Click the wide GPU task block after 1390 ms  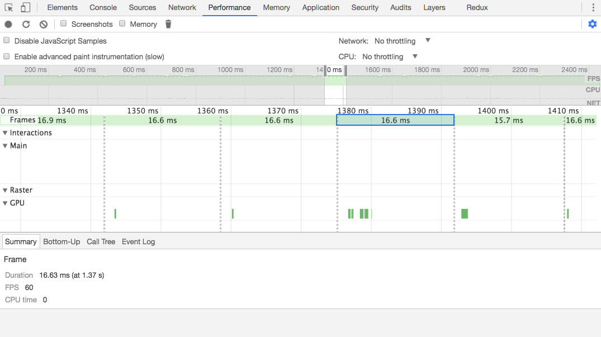(x=465, y=213)
